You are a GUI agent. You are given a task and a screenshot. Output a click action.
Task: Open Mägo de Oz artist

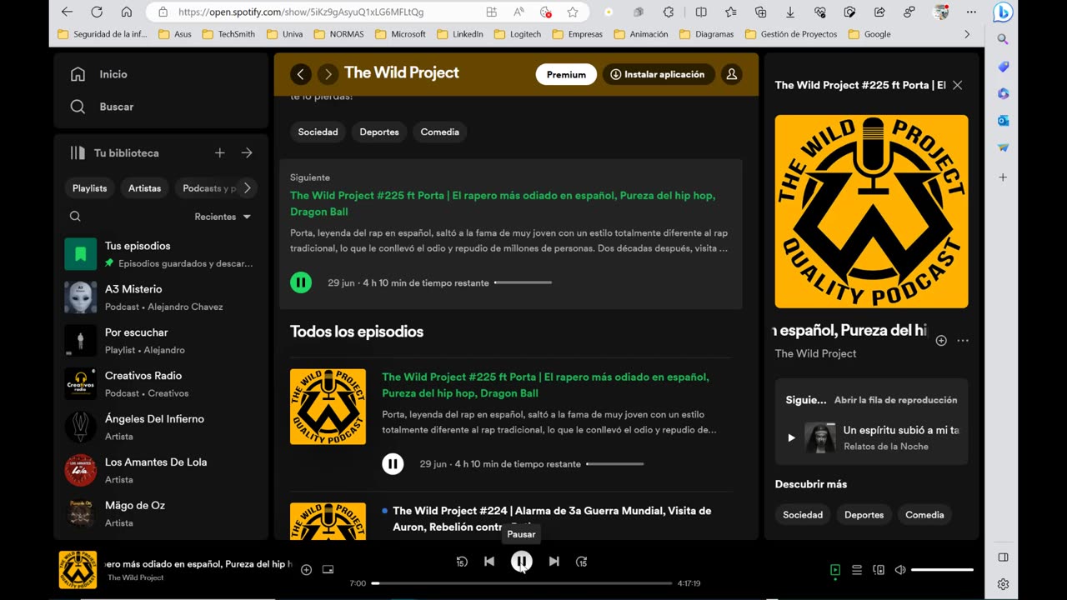coord(160,513)
